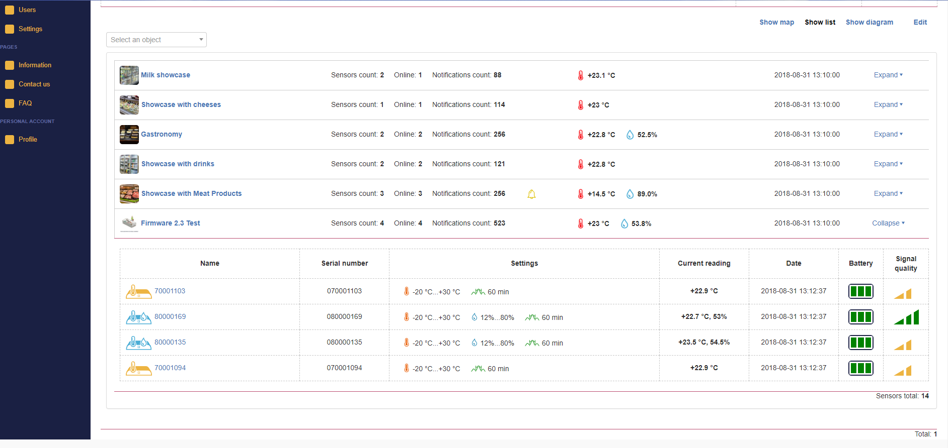This screenshot has height=448, width=948.
Task: Open Users in the sidebar
Action: point(27,10)
